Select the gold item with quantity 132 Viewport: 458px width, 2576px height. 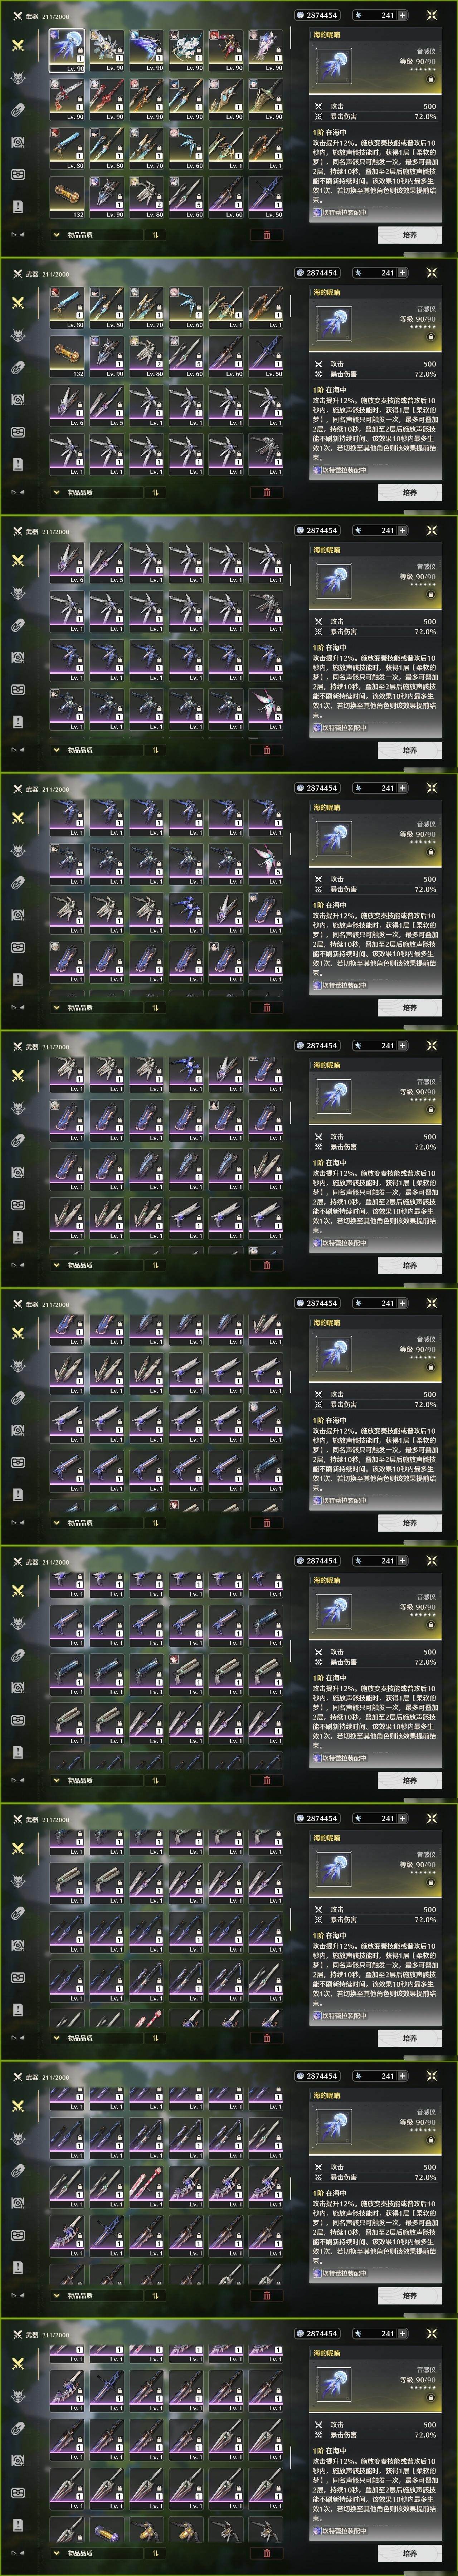pyautogui.click(x=68, y=197)
